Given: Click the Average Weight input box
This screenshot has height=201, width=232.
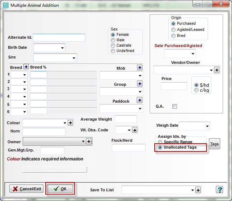Looking at the screenshot, I should [126, 119].
